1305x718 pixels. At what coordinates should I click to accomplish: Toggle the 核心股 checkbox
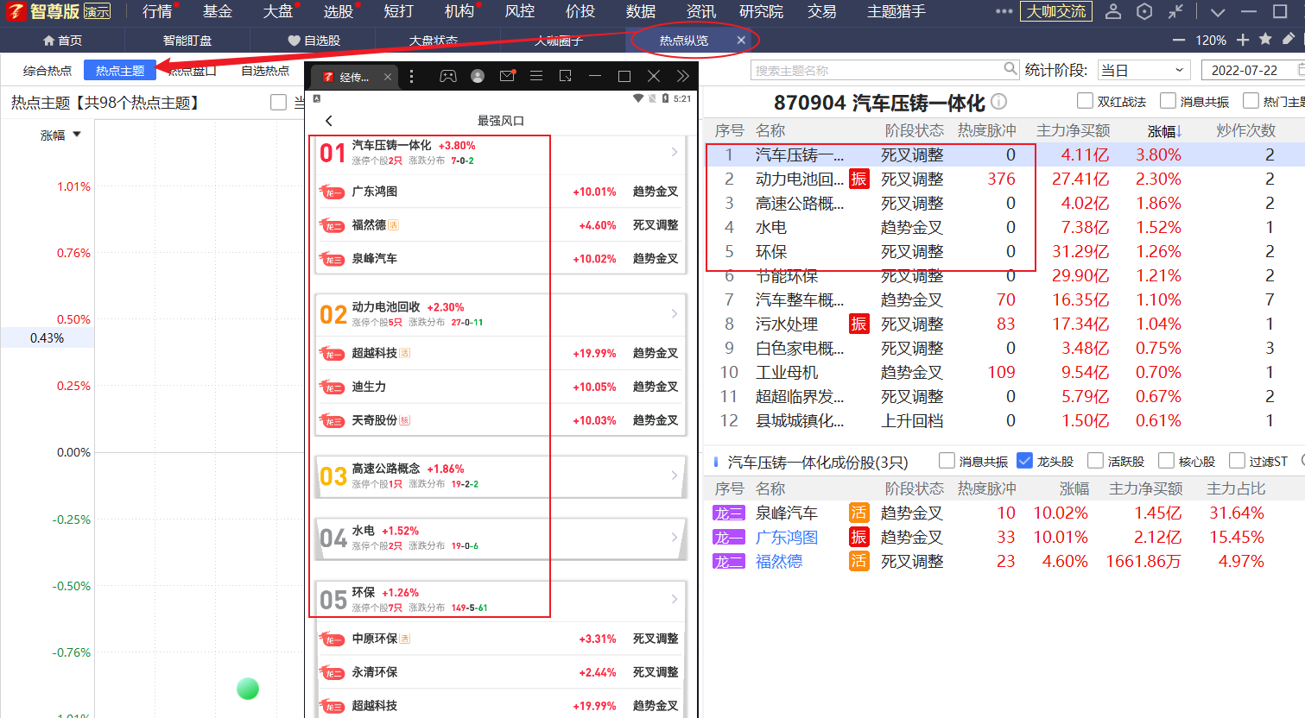(x=1167, y=461)
